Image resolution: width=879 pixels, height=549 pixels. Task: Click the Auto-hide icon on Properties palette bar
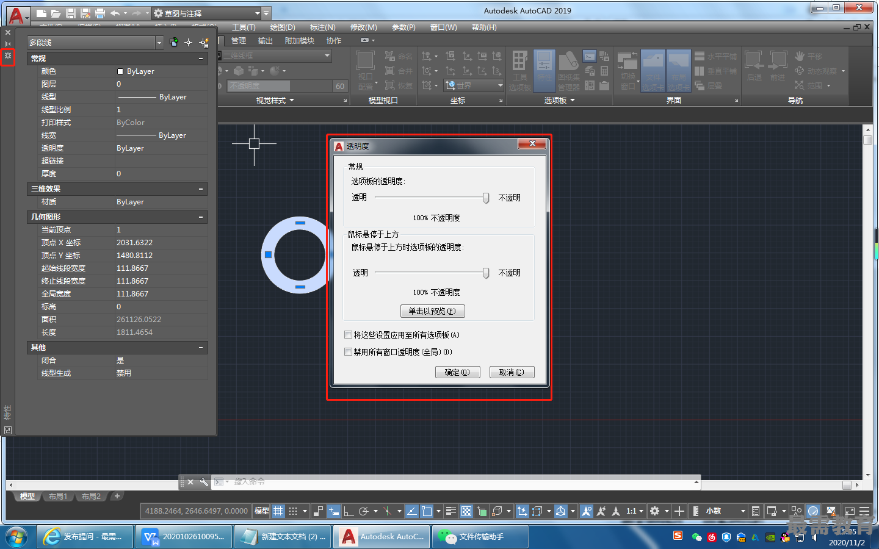(8, 44)
